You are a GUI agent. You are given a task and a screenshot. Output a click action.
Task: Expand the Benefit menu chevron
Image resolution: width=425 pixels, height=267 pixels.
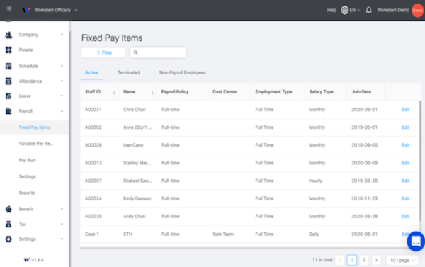[x=62, y=209]
